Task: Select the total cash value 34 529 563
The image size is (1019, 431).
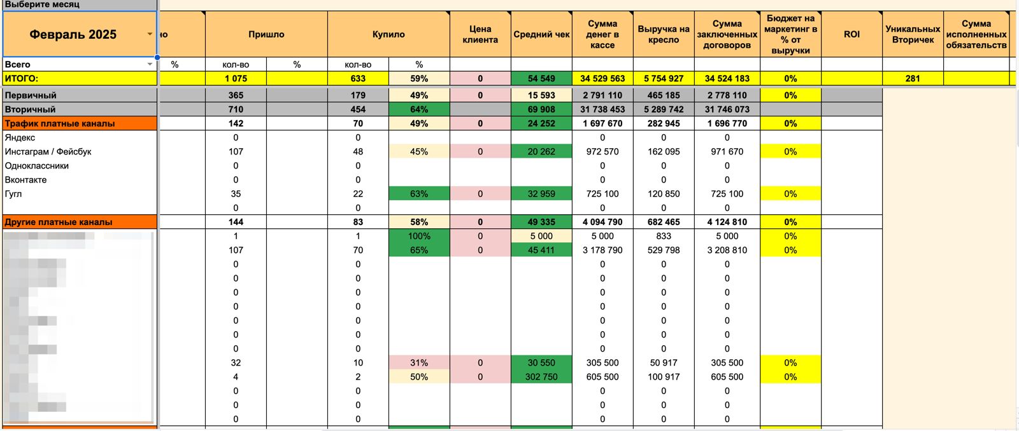Action: click(602, 79)
